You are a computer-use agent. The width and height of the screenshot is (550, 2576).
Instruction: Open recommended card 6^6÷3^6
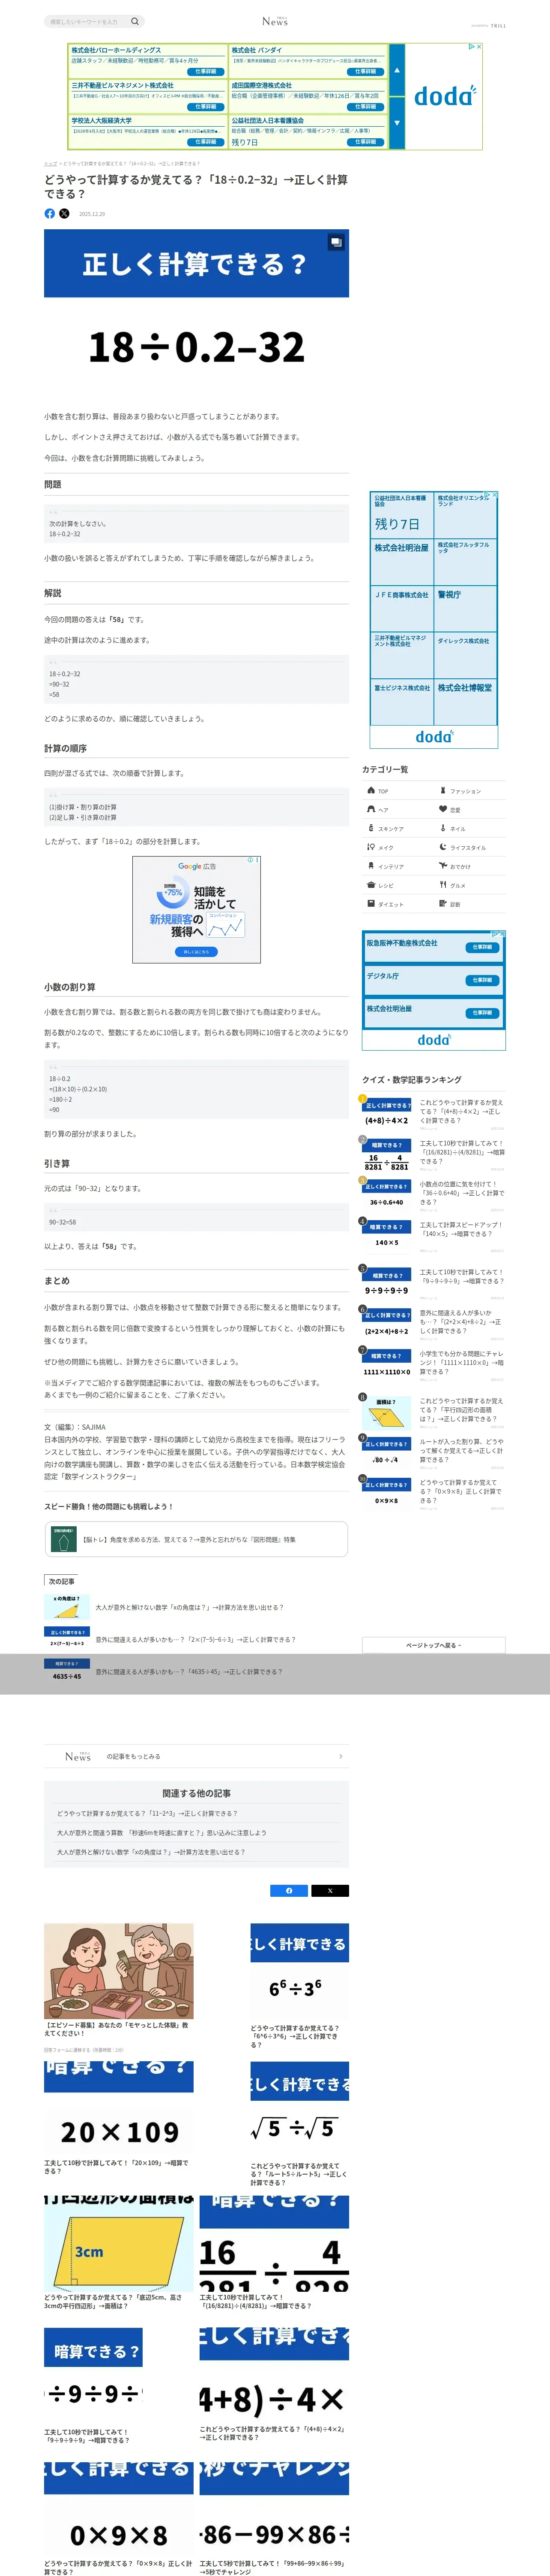point(299,1986)
